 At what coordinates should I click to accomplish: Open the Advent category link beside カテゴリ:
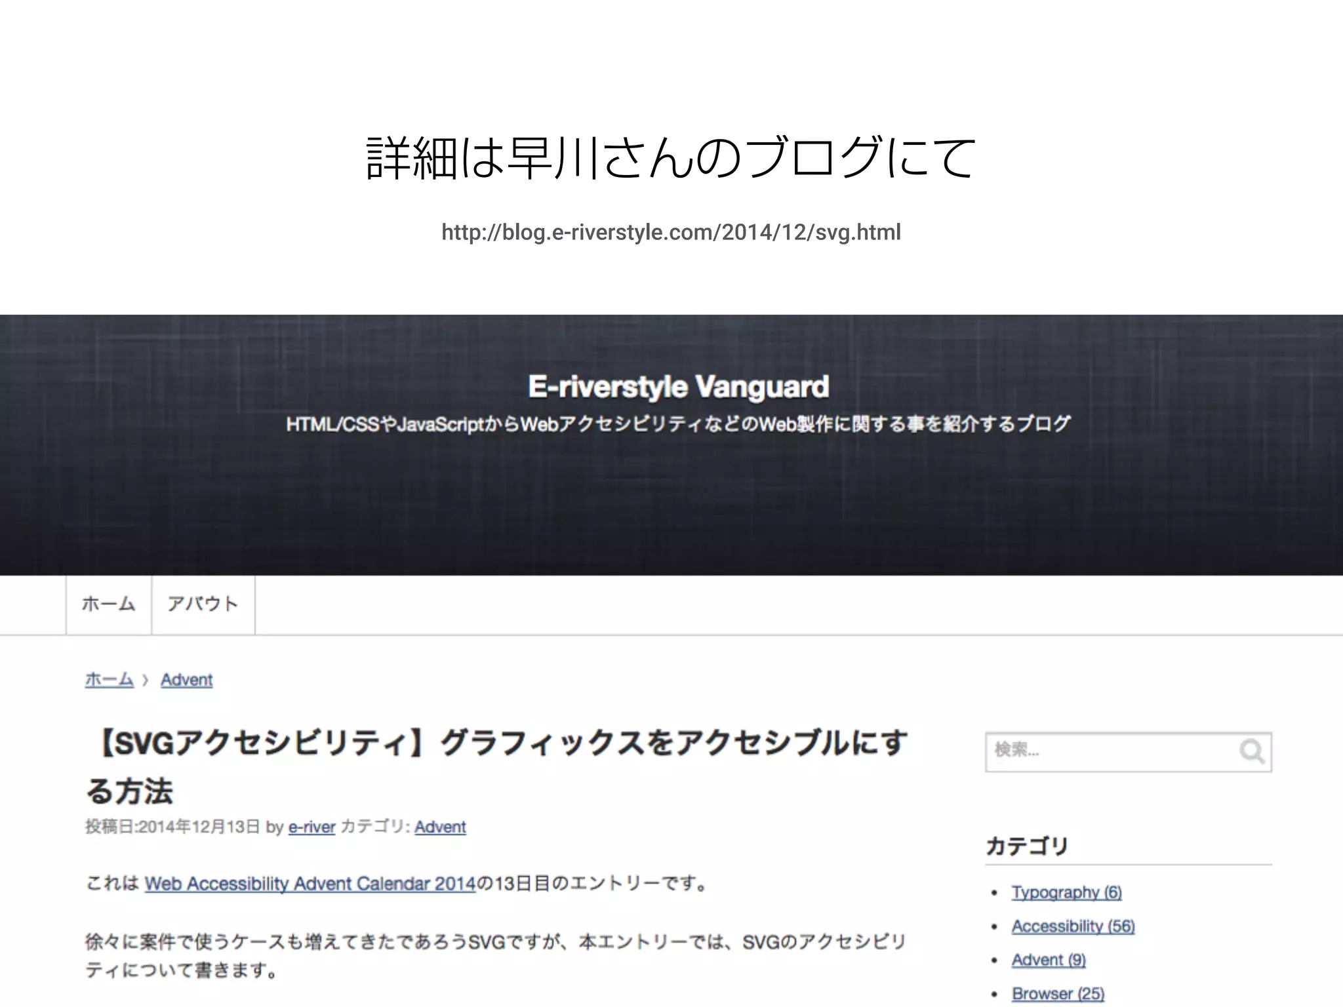[440, 827]
